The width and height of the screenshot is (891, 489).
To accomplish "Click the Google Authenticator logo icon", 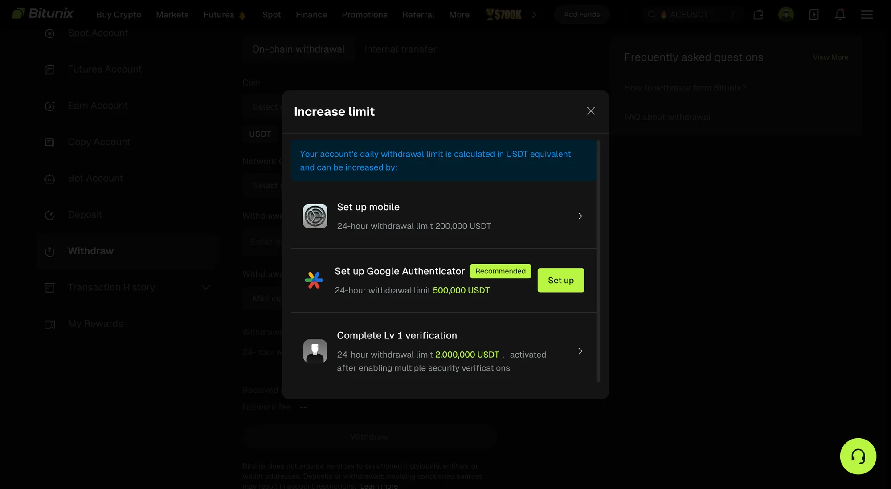I will point(314,280).
